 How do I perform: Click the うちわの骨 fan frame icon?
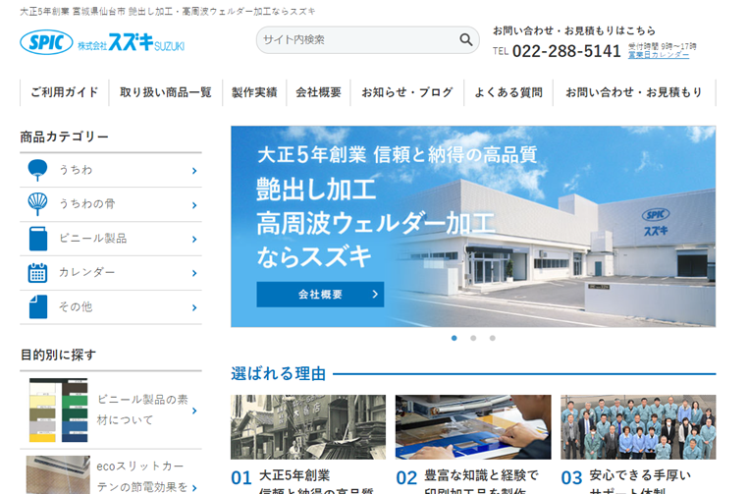click(37, 204)
